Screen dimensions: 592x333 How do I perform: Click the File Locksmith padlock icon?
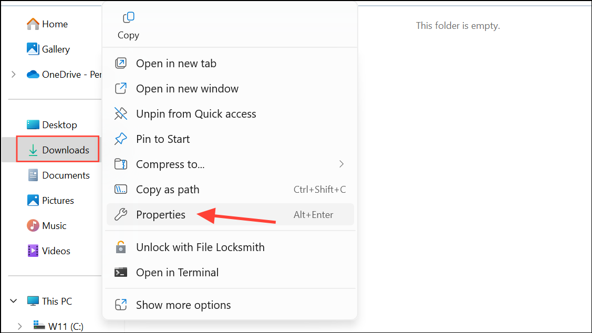121,247
